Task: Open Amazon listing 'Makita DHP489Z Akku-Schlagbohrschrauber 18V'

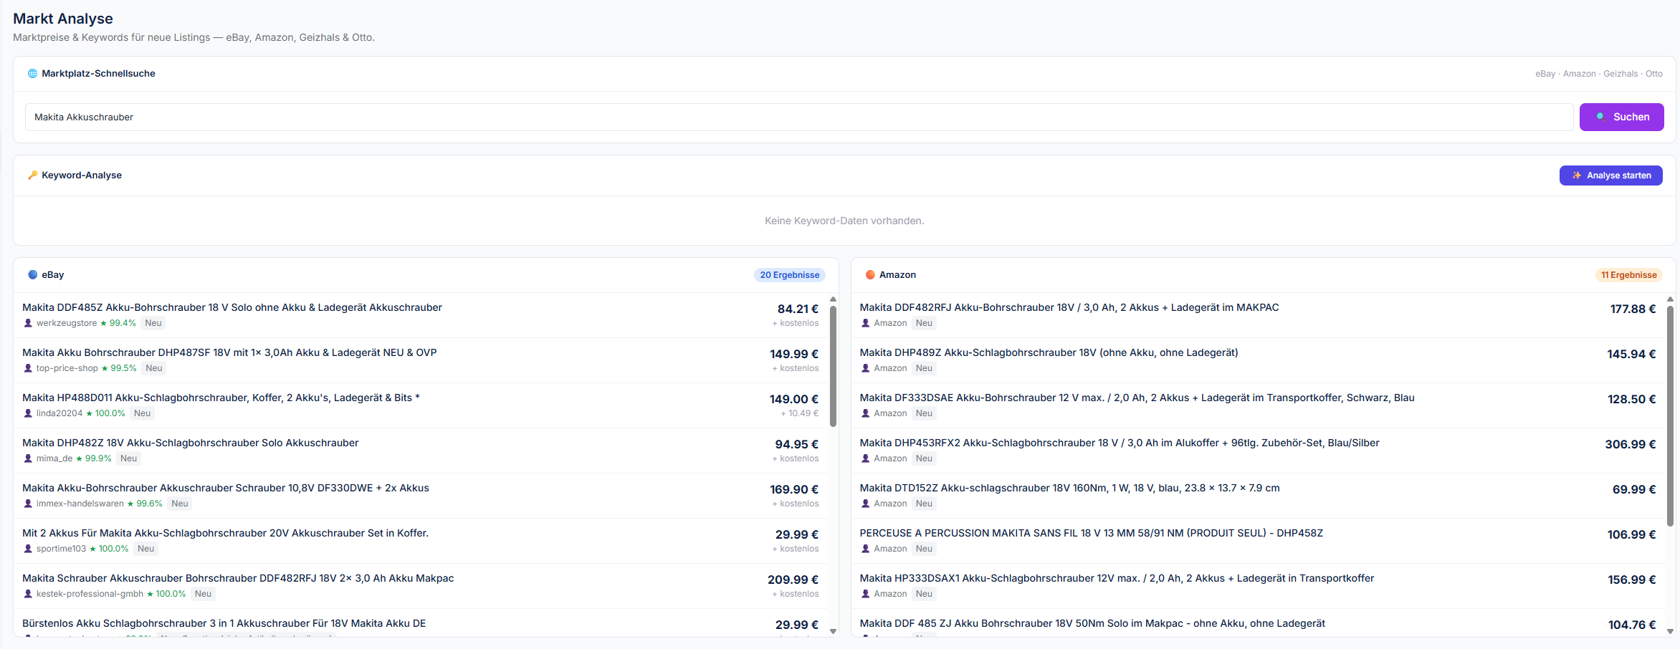Action: 1049,352
